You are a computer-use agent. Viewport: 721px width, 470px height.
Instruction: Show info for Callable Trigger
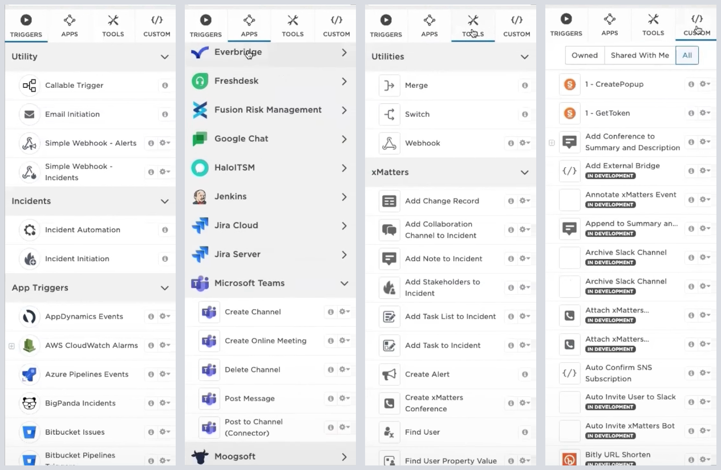pos(165,86)
